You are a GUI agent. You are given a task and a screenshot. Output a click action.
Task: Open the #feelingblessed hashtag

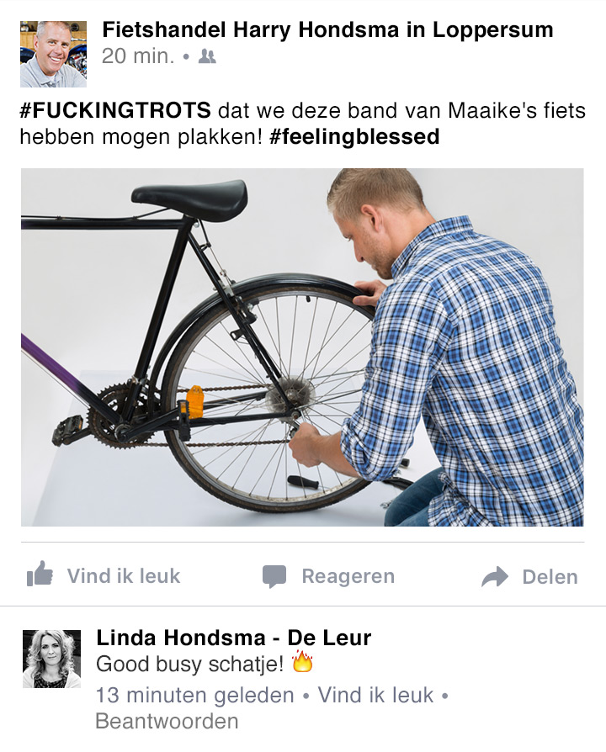click(x=354, y=136)
